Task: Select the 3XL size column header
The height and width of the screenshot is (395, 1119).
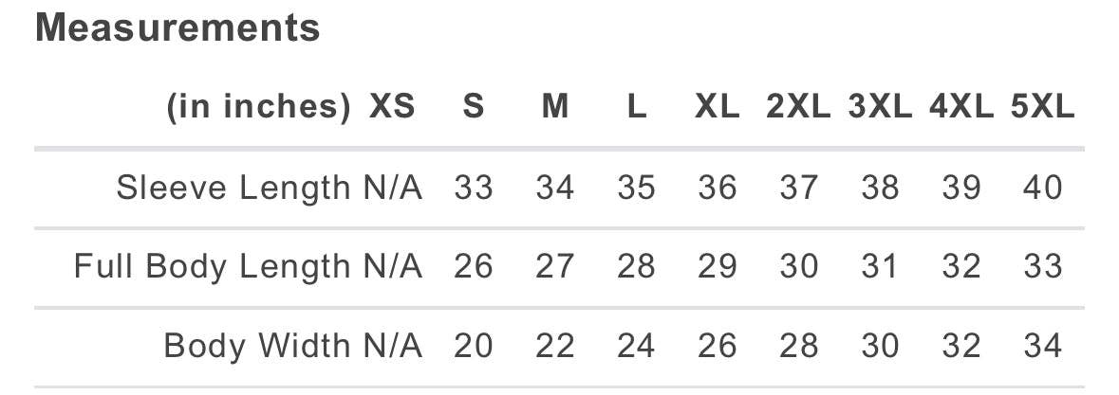Action: (x=880, y=107)
